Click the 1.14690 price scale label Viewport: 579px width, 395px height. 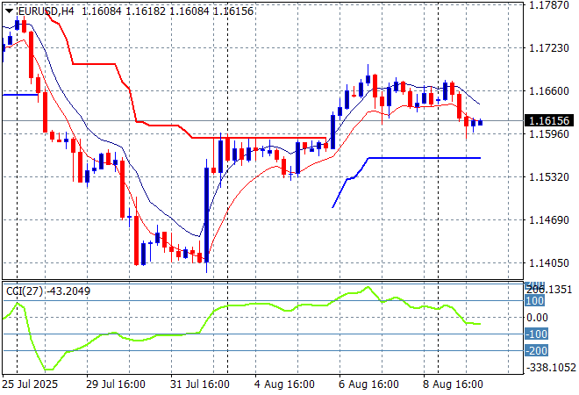coord(549,220)
